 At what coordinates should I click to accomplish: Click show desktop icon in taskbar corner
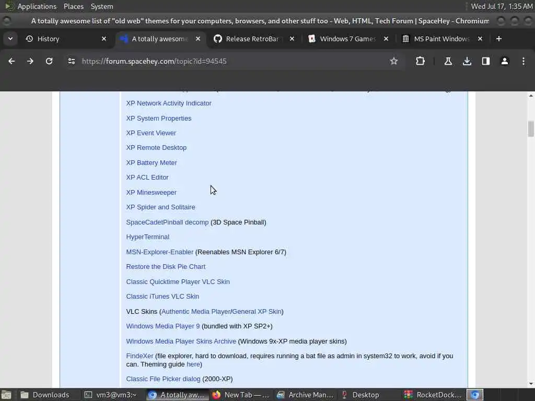6,395
